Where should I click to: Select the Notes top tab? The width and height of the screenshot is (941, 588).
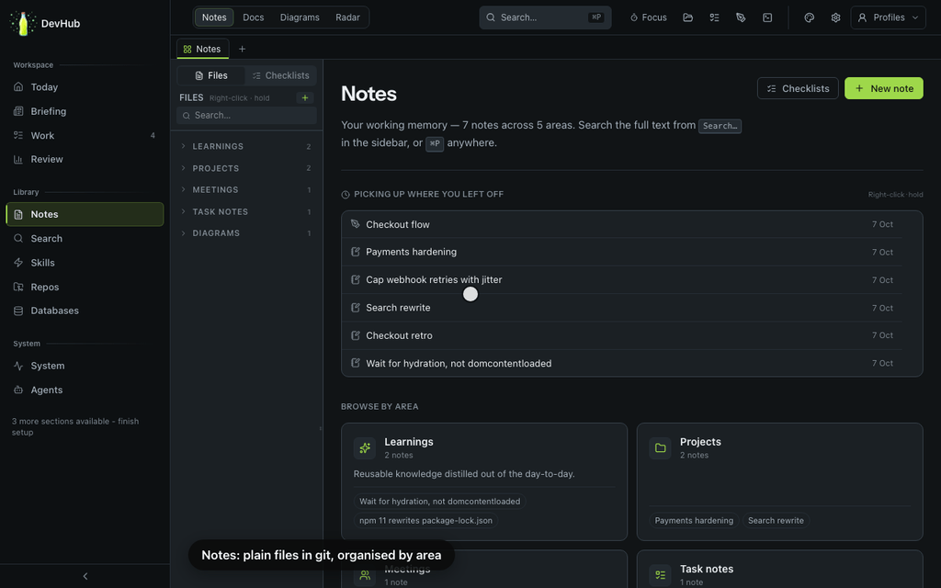pos(214,17)
